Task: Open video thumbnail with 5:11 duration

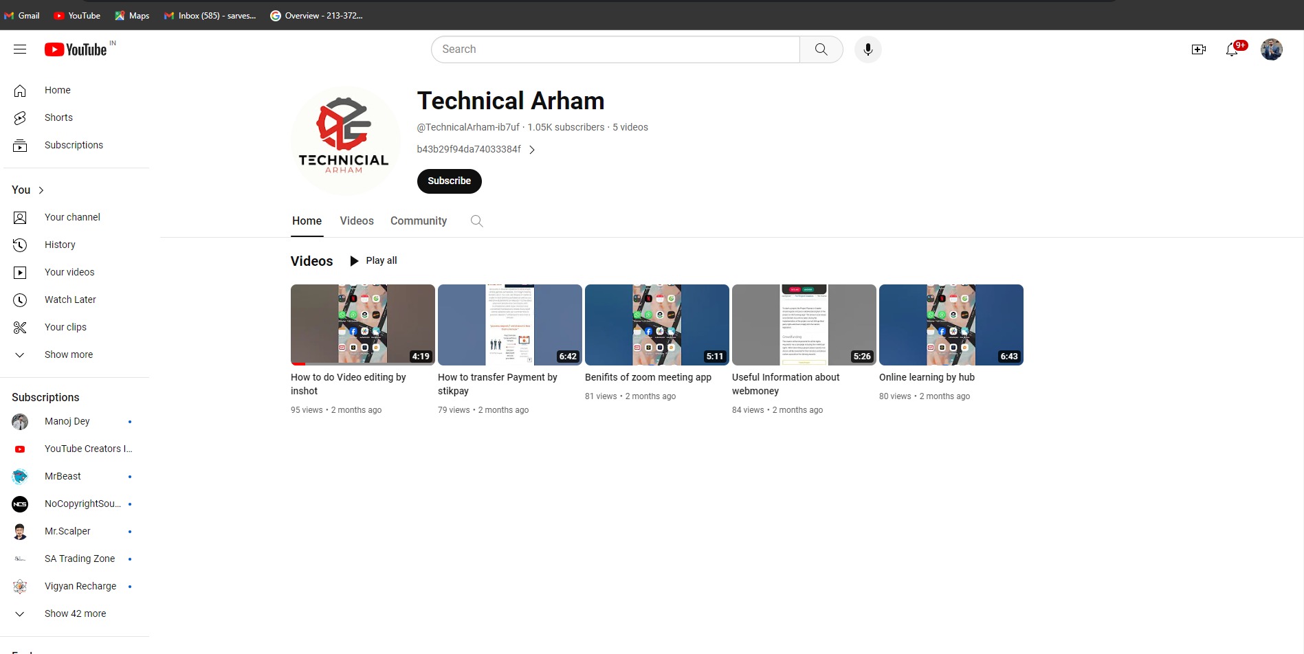Action: (x=656, y=325)
